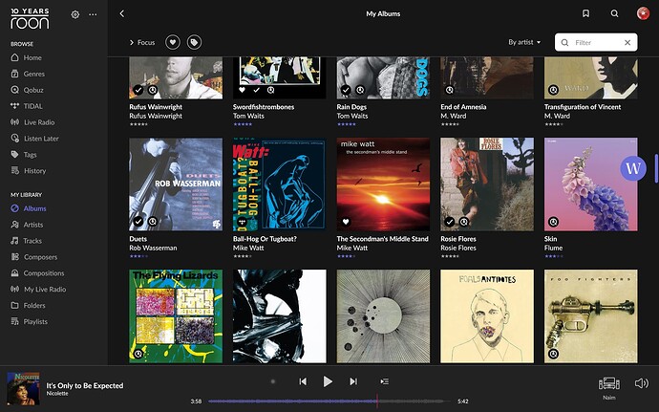Skip to next track

(x=353, y=381)
